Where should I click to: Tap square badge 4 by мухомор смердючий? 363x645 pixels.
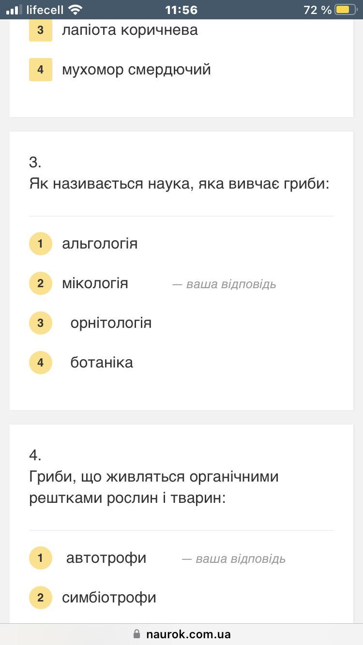click(x=41, y=70)
